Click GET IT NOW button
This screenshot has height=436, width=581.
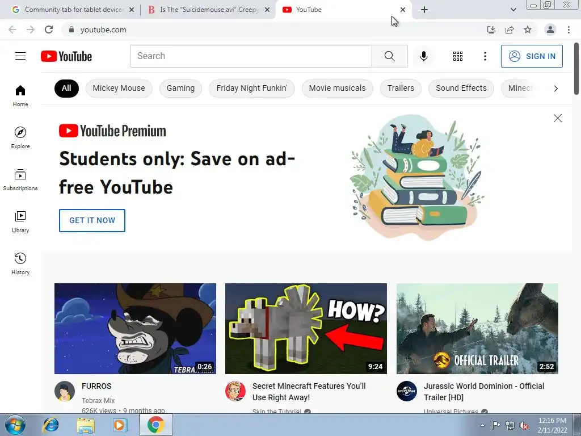tap(92, 220)
